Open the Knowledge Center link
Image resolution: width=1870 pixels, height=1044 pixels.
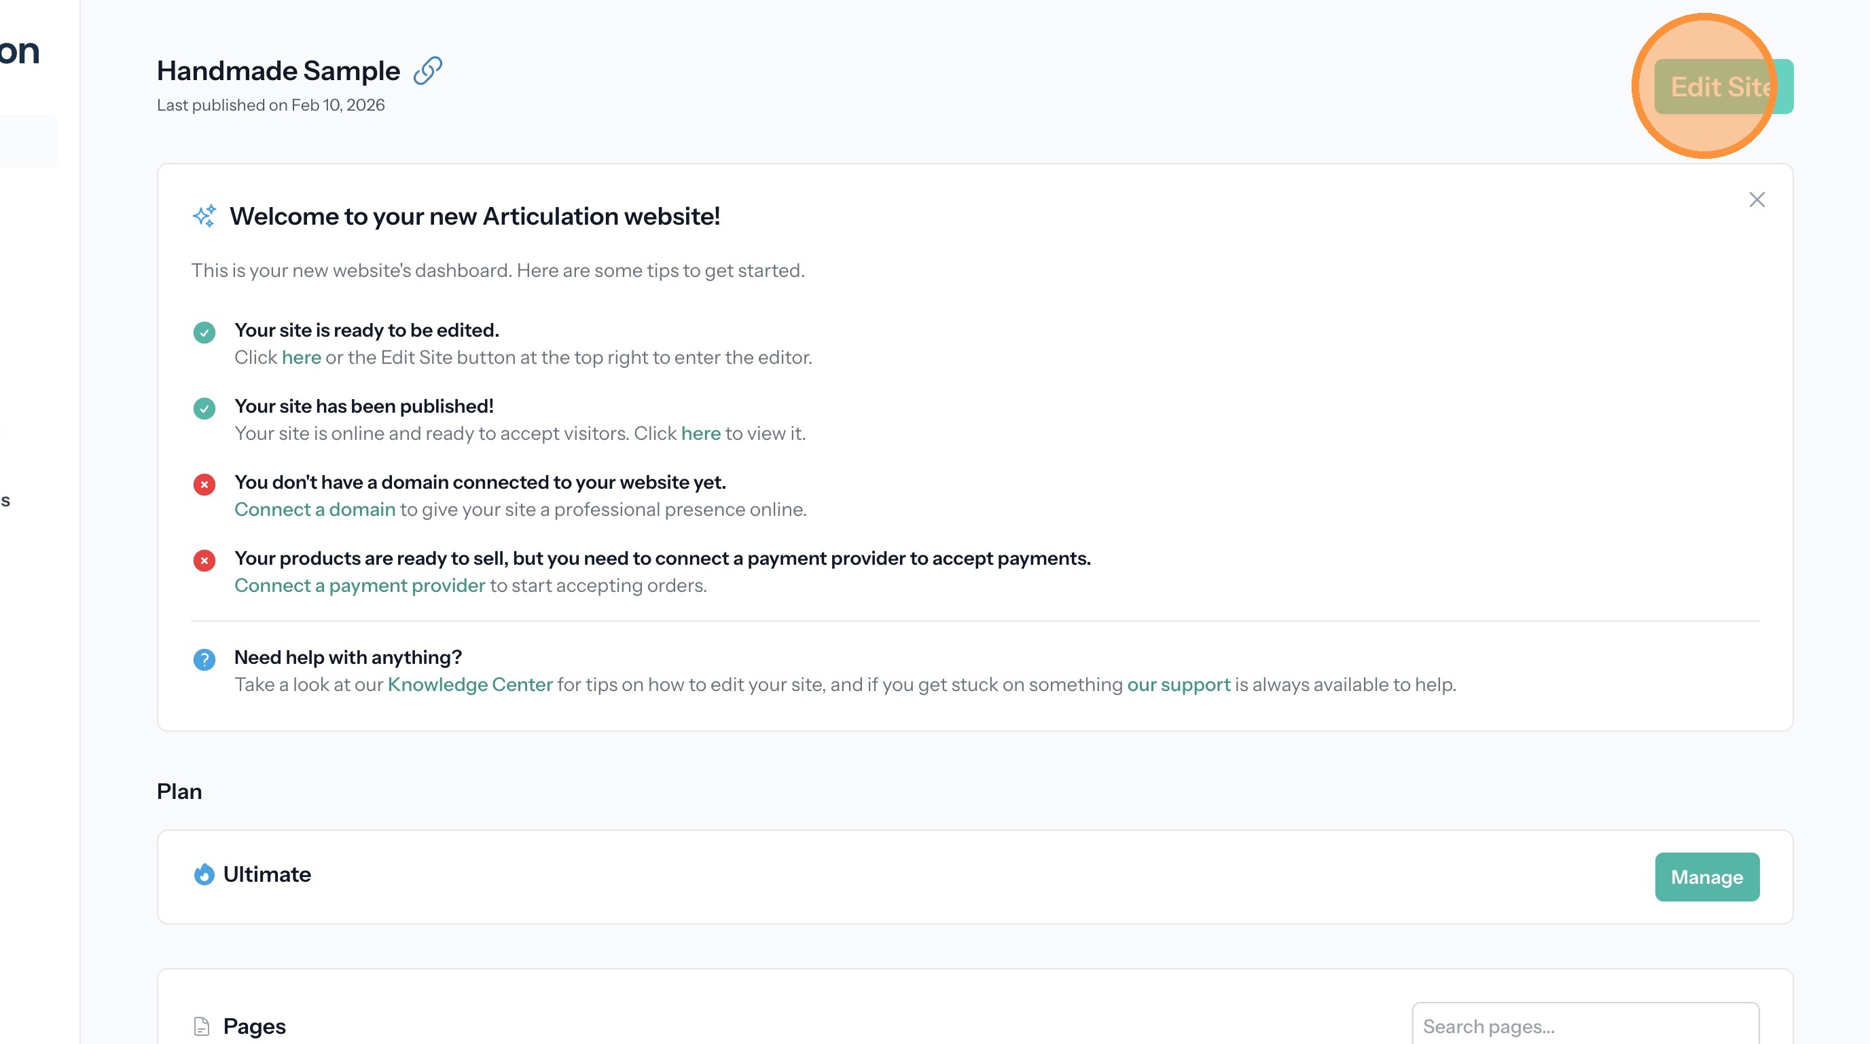point(469,685)
